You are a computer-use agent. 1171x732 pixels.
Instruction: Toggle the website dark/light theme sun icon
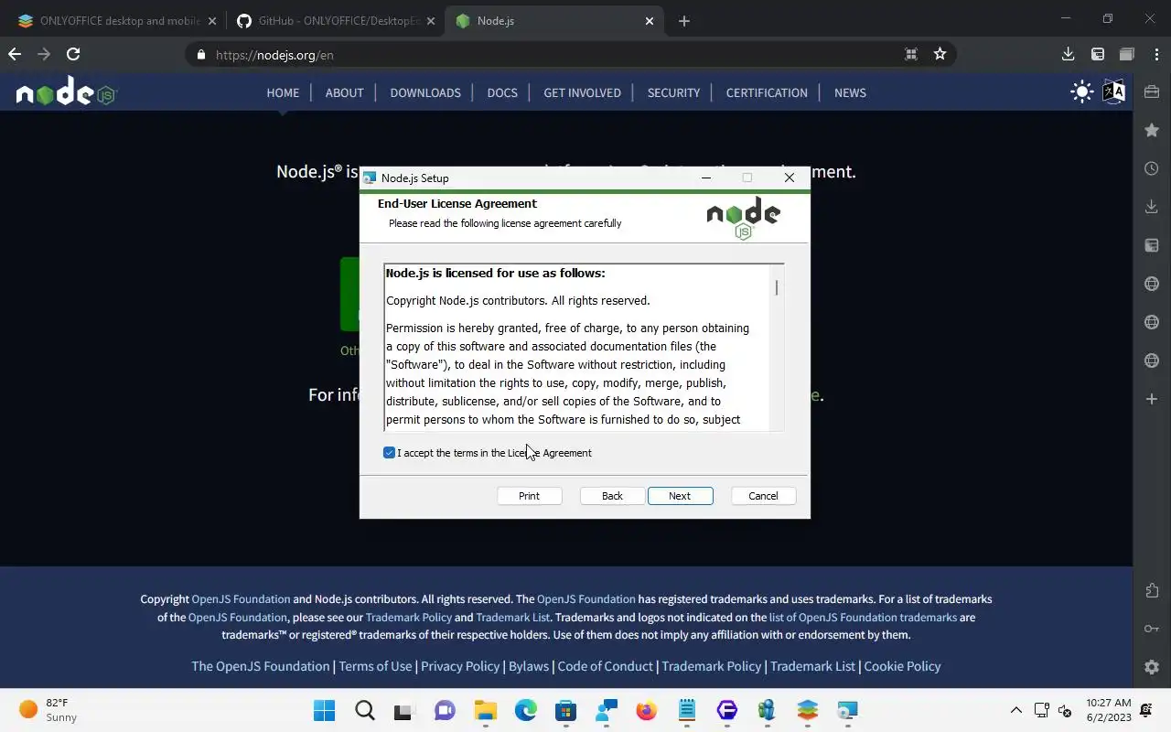[1082, 91]
